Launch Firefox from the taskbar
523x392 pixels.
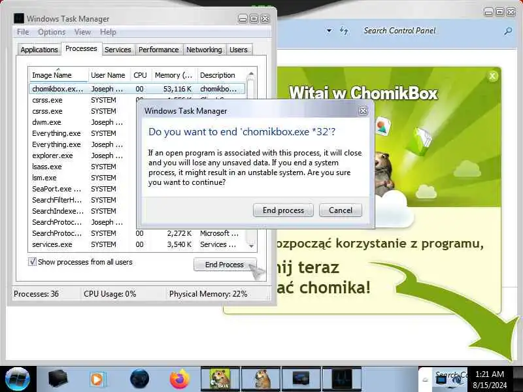click(x=179, y=379)
